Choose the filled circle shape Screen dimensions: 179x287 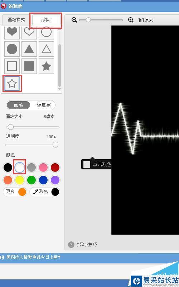click(x=12, y=49)
